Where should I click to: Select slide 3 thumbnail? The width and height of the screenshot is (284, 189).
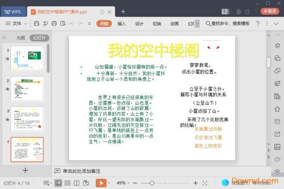pos(27,119)
